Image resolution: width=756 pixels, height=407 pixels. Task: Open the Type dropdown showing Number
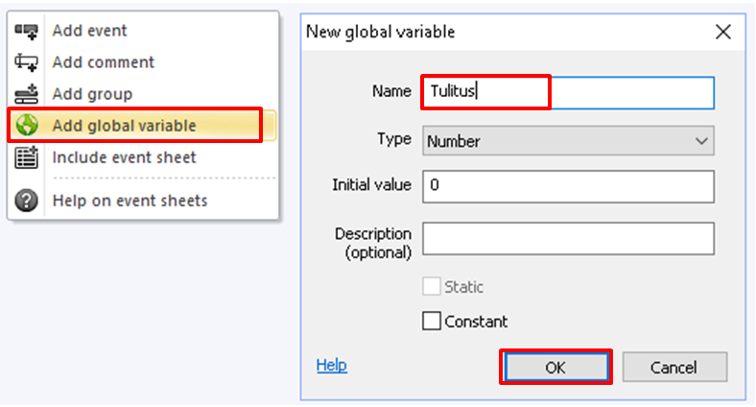568,141
